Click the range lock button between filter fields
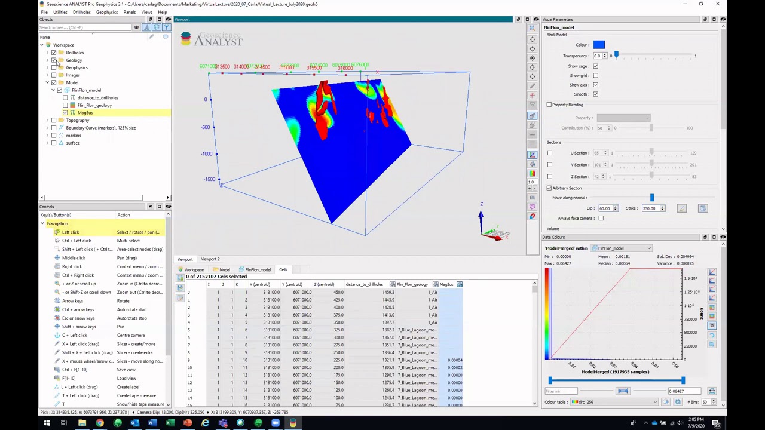Image resolution: width=765 pixels, height=430 pixels. pos(623,391)
